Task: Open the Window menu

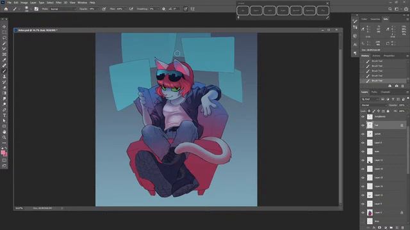Action: pos(82,3)
